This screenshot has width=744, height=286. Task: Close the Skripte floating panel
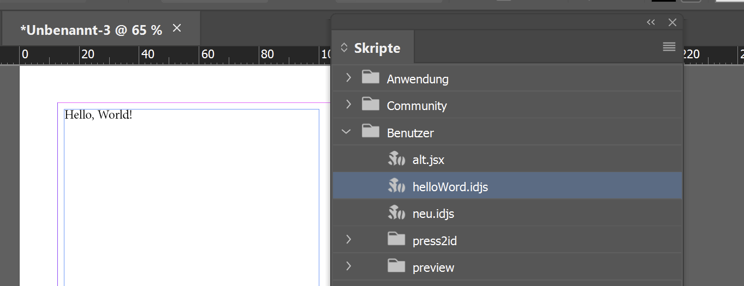point(672,22)
